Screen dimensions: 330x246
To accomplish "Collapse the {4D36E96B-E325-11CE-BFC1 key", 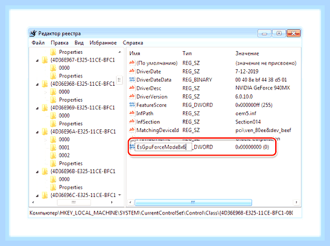I will click(x=37, y=172).
